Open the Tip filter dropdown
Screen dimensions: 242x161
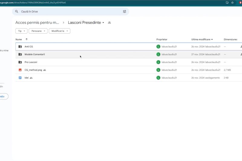(21, 31)
